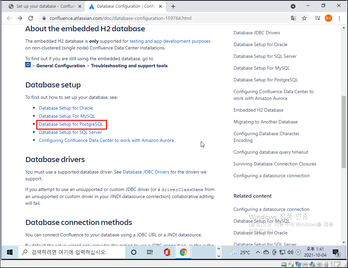Open Cortana circle icon
Viewport: 348px width, 268px height.
point(134,252)
